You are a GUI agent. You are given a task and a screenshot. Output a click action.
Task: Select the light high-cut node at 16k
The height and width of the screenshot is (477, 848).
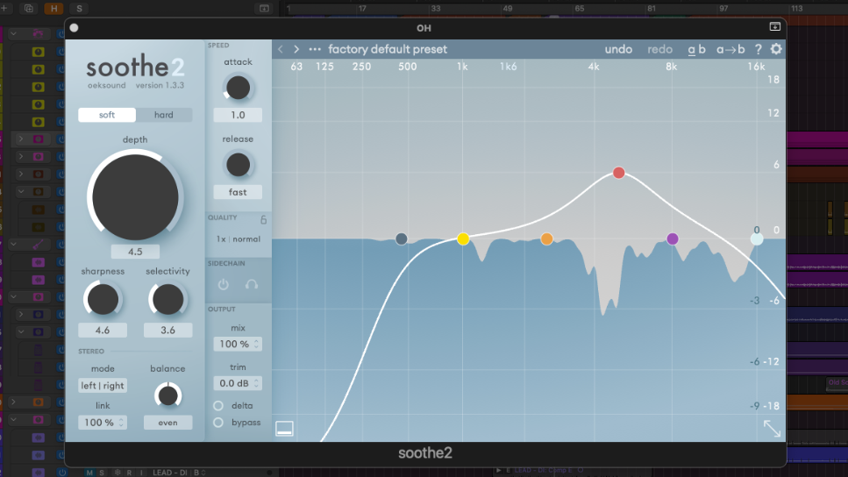click(x=757, y=239)
